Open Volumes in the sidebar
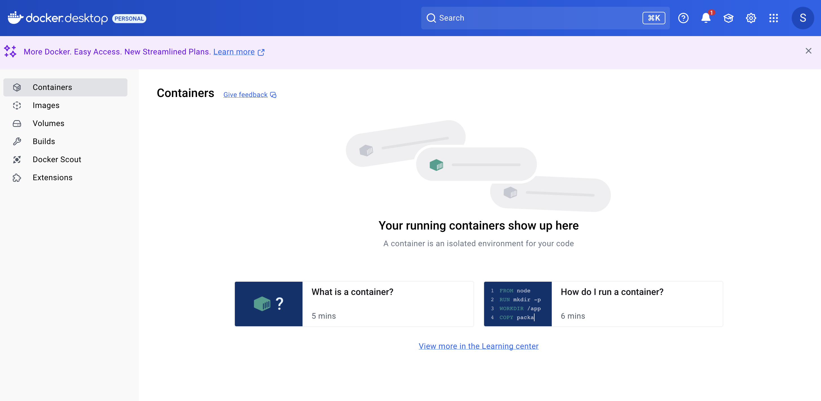 pos(65,123)
